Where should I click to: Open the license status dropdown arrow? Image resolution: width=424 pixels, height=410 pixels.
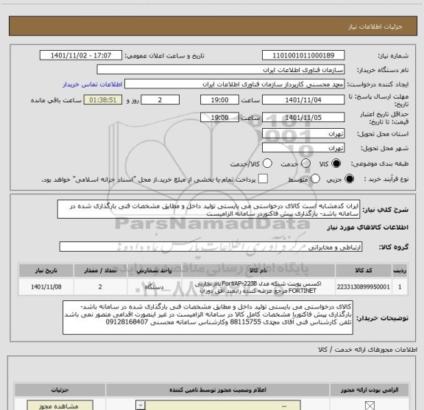pos(141,406)
